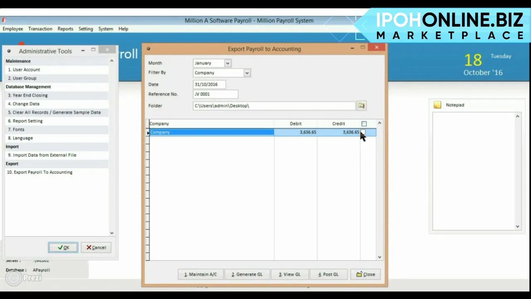This screenshot has width=531, height=299.
Task: Click the 3. View GL button
Action: coord(289,274)
